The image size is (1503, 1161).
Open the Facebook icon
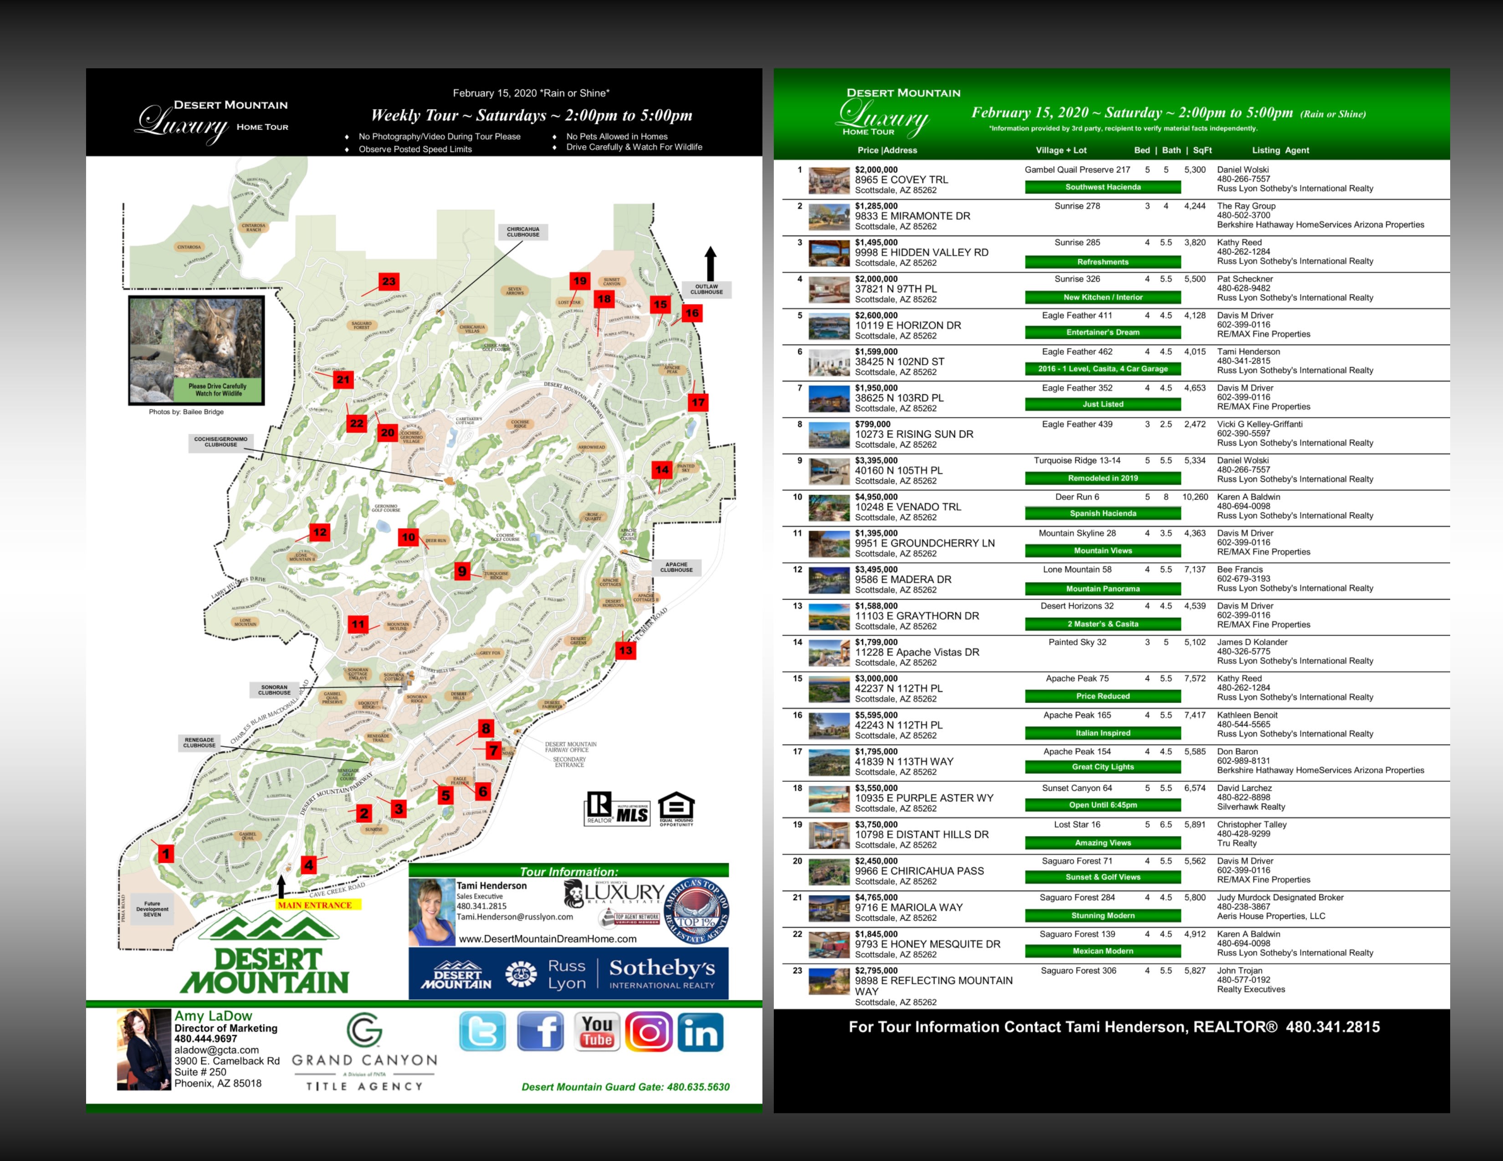pyautogui.click(x=540, y=1032)
